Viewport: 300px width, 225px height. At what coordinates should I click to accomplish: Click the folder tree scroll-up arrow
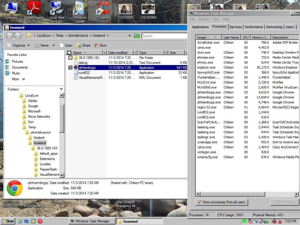pos(62,95)
